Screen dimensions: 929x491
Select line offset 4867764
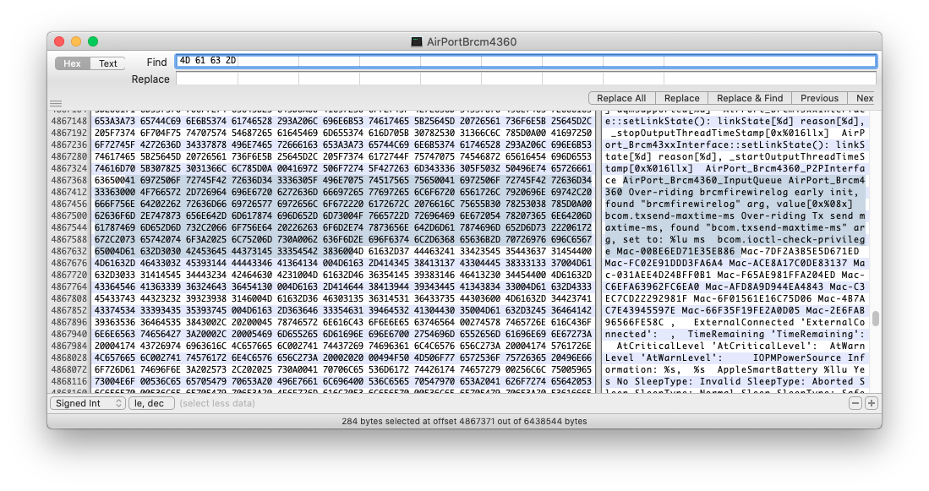(x=68, y=286)
